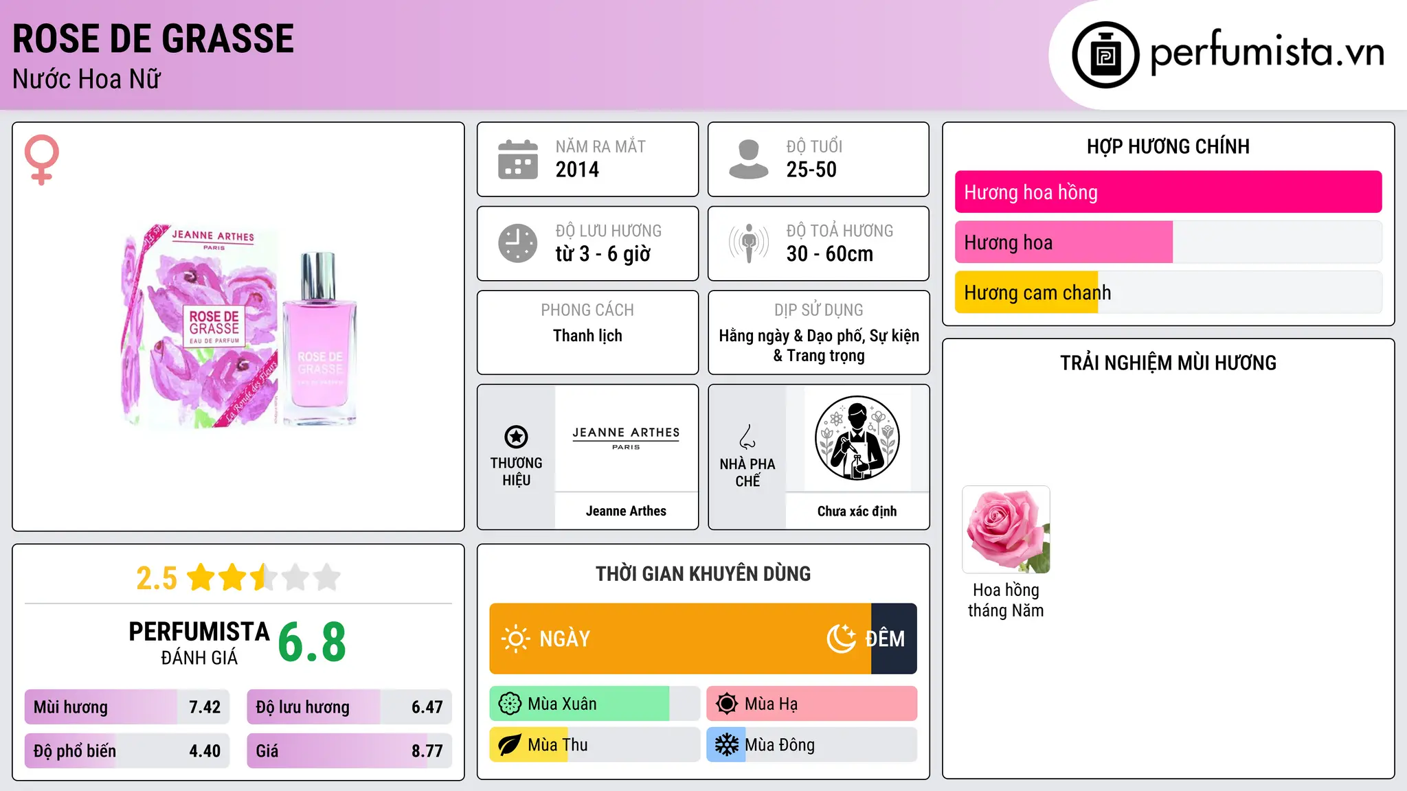
Task: Click the Chưa xác định perfumer caption
Action: (857, 511)
